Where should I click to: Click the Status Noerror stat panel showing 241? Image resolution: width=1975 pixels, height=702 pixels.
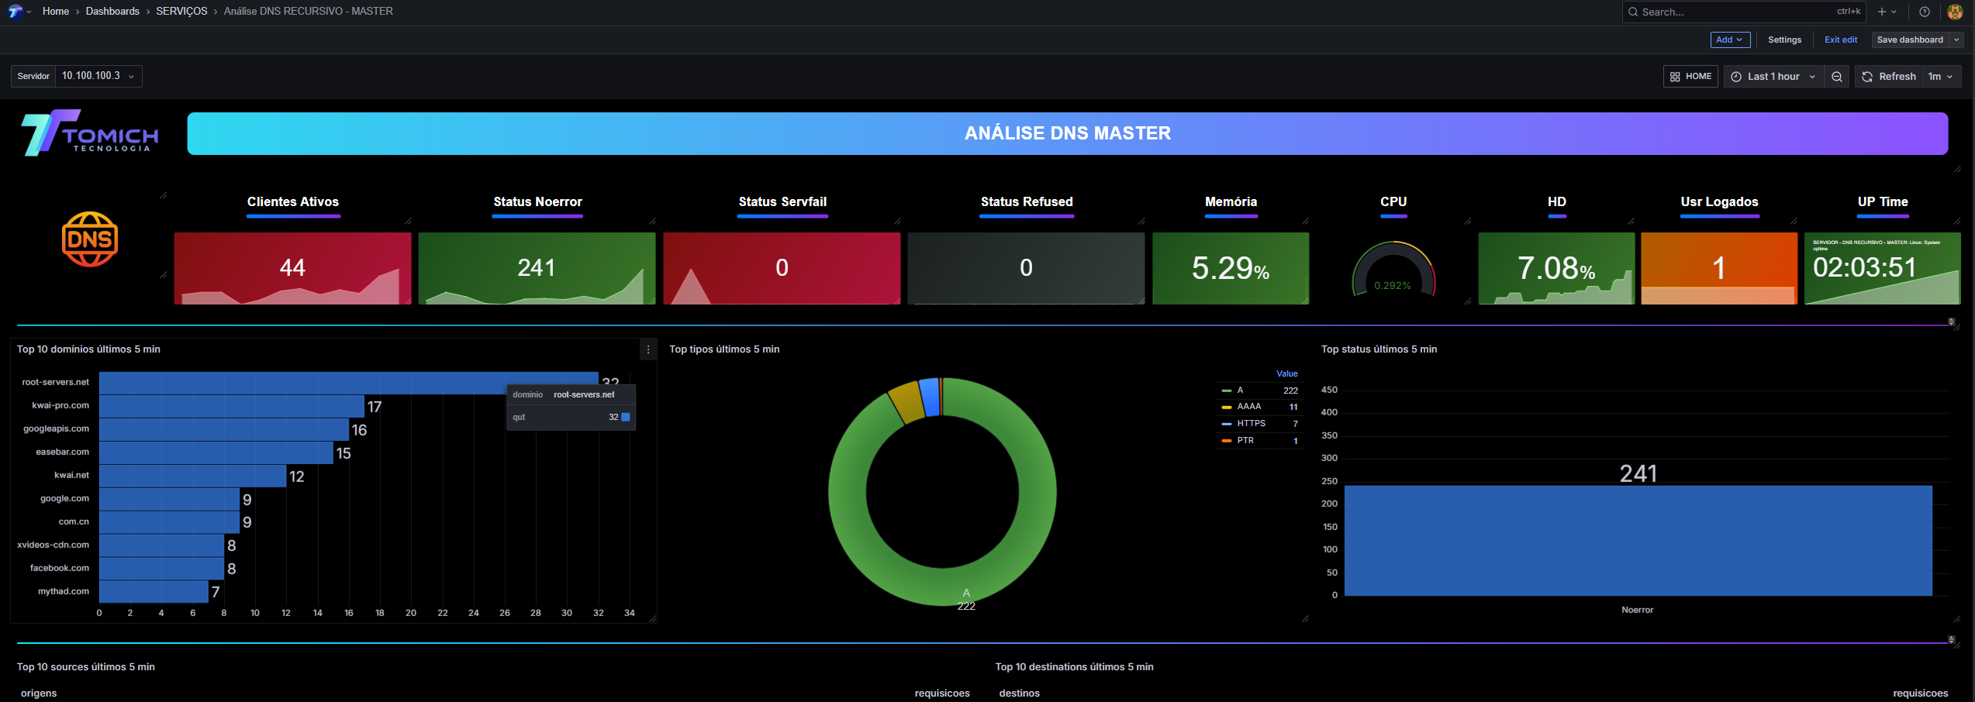pos(537,268)
